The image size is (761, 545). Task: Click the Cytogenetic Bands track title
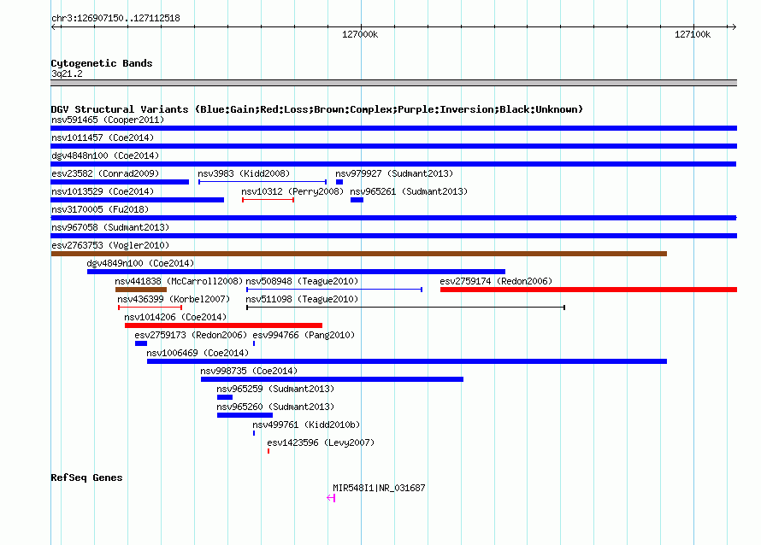click(102, 63)
